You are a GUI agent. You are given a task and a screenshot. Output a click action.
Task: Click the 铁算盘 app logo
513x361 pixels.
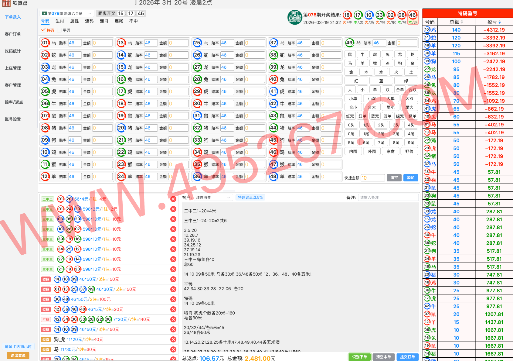pyautogui.click(x=6, y=3)
